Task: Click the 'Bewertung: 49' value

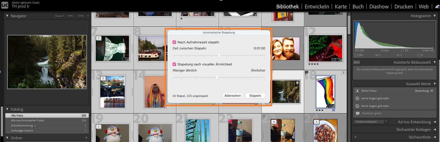Action: [424, 91]
